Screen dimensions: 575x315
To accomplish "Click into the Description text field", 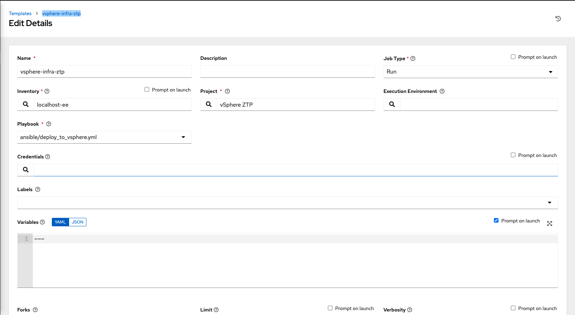I will tap(287, 72).
